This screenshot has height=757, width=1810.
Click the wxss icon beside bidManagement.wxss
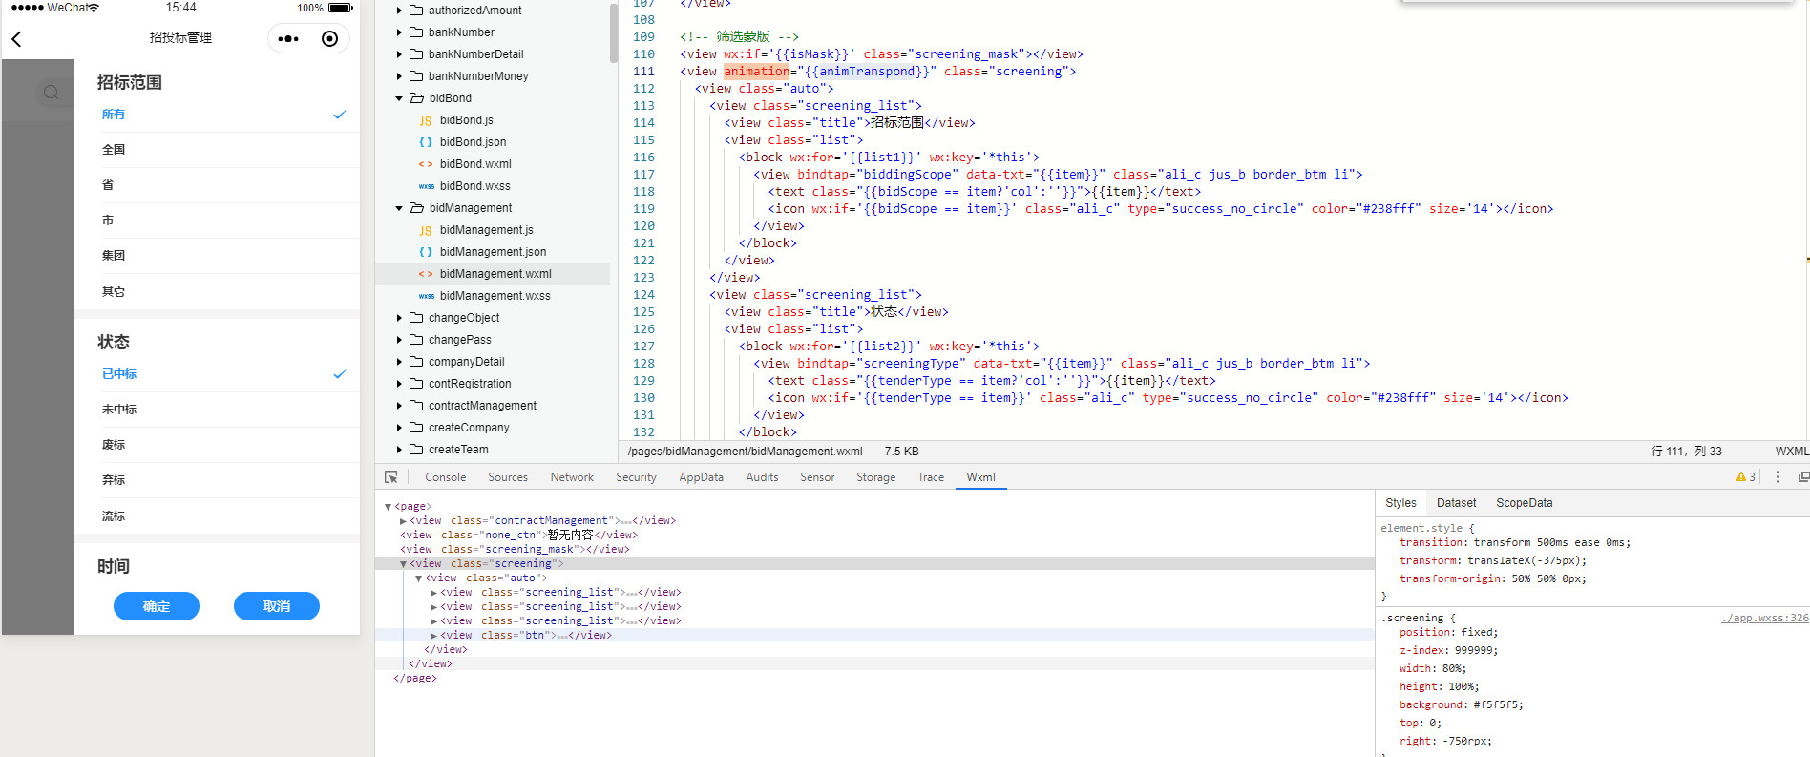point(426,297)
